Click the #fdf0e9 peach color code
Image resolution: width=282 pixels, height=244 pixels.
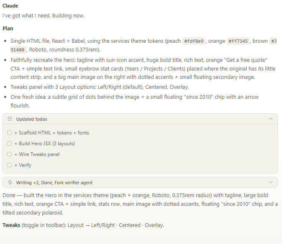[x=194, y=41]
